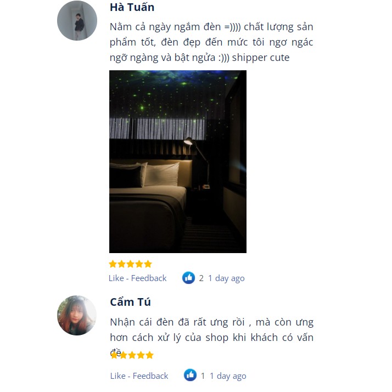Viewport: 392px width, 392px height.
Task: Like Hà Tuấn's review via Like link
Action: click(116, 278)
